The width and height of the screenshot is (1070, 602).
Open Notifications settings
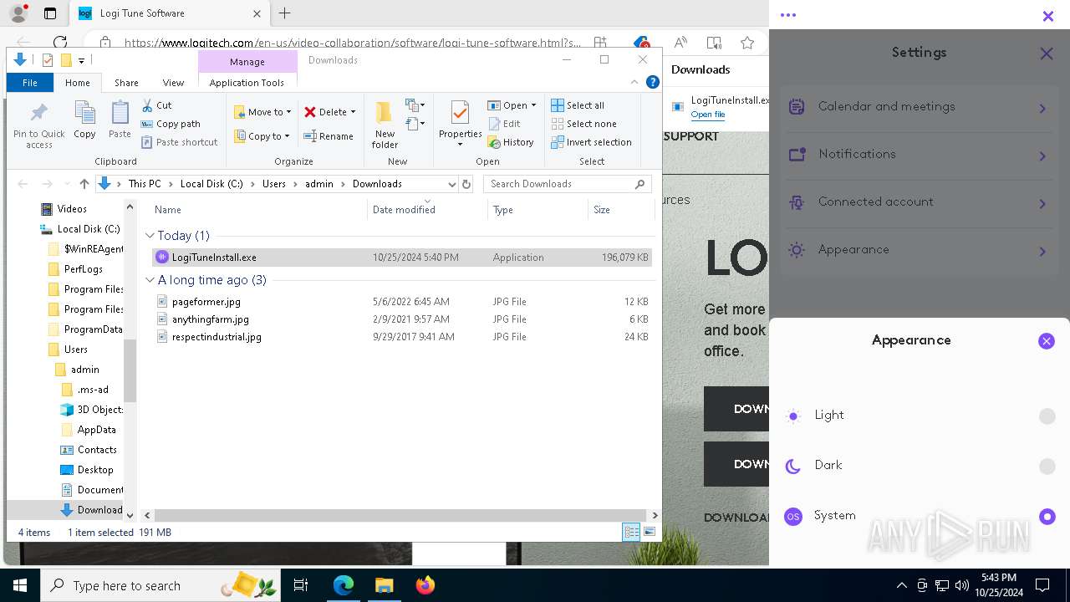click(x=918, y=155)
